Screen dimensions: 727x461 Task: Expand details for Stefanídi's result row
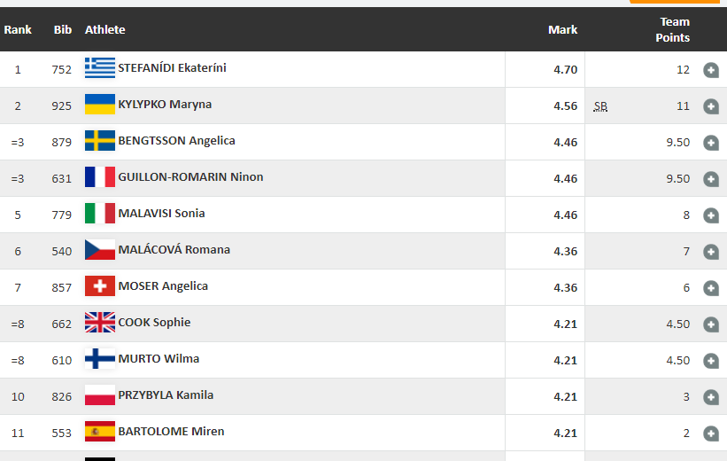pos(710,70)
